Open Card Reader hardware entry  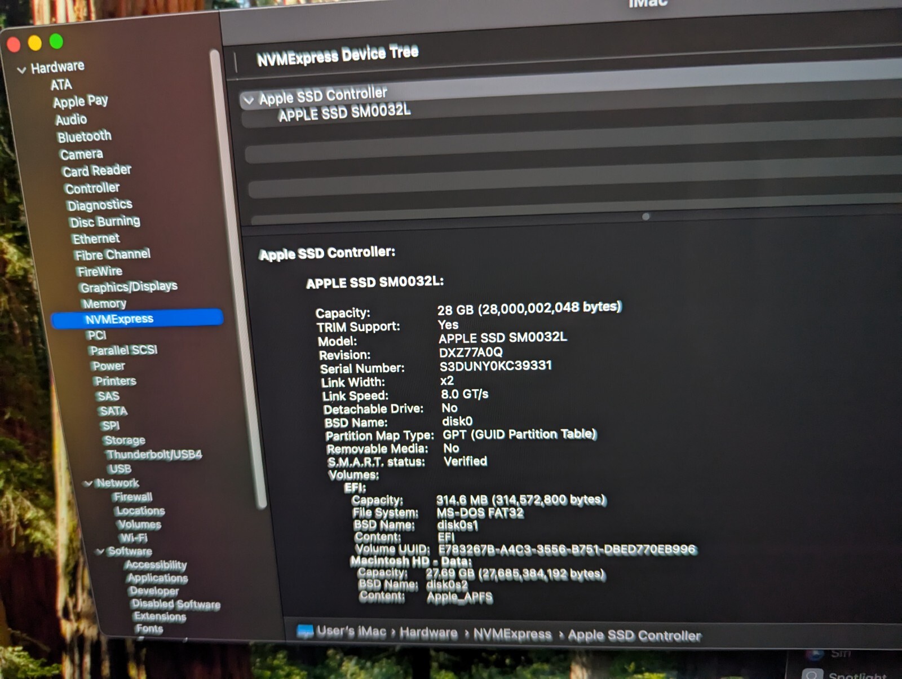(x=97, y=170)
